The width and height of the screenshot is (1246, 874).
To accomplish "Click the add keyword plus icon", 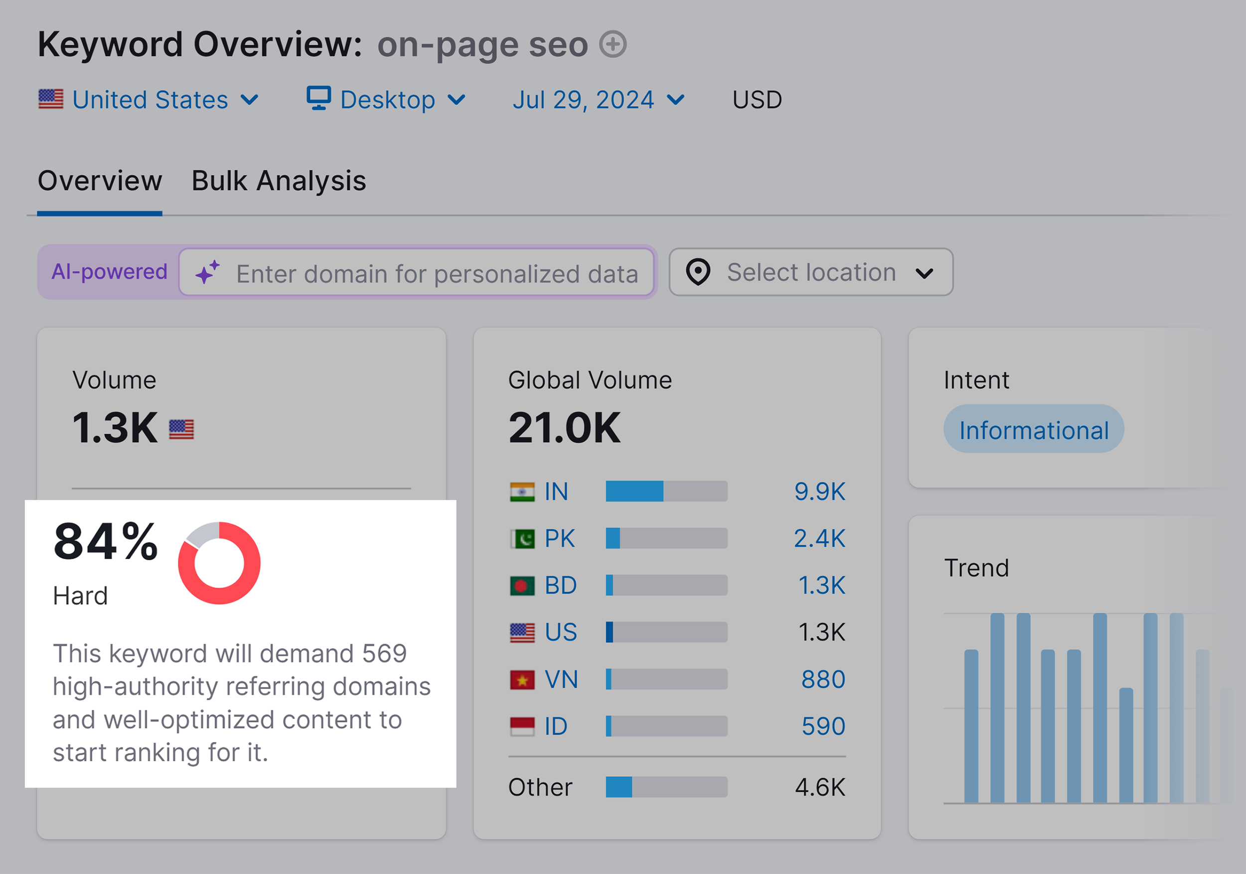I will 613,44.
